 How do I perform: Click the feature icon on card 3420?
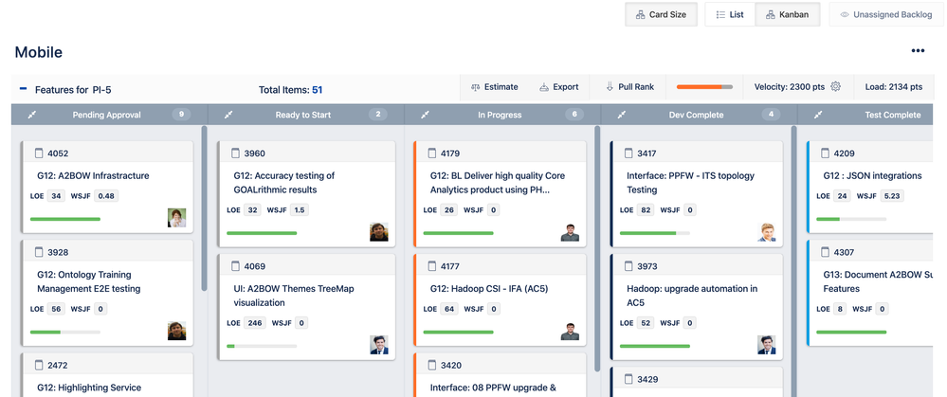click(432, 365)
